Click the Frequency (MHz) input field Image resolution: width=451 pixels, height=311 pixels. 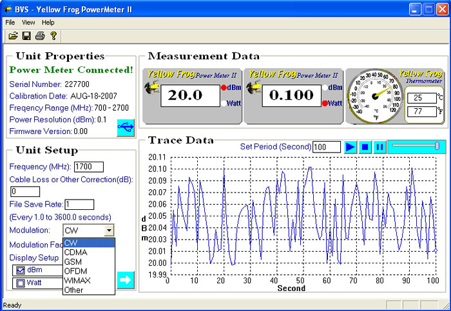tap(89, 167)
